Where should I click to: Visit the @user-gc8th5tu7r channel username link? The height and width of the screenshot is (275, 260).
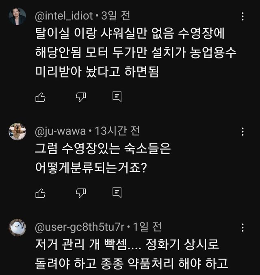pos(80,227)
